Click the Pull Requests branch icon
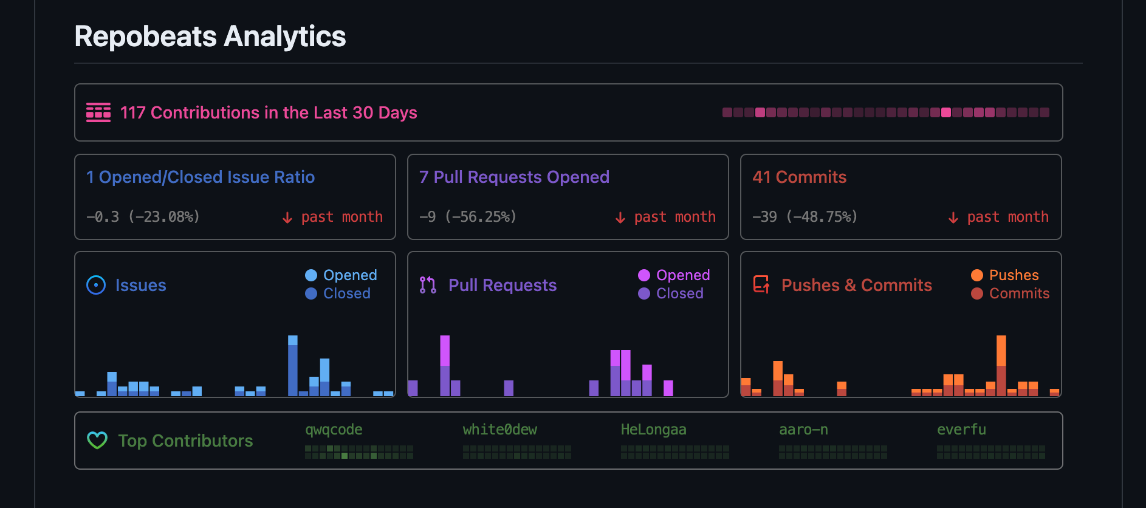The width and height of the screenshot is (1146, 508). [428, 285]
